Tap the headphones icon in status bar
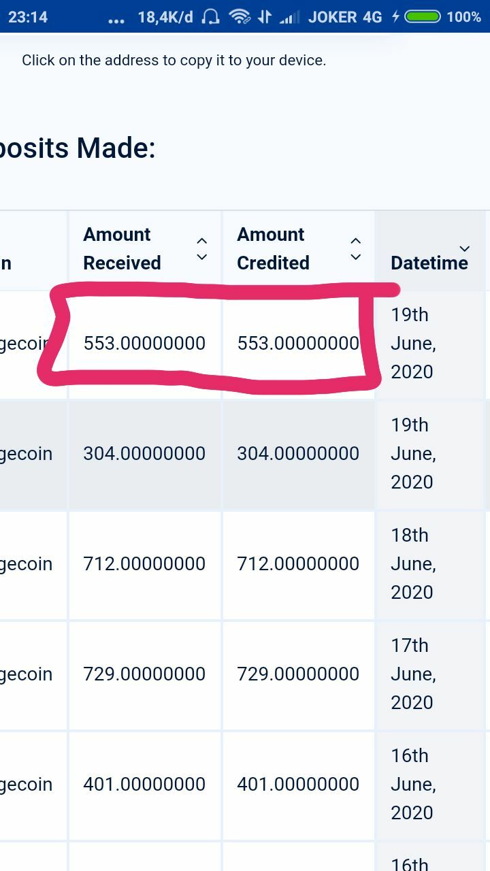 pyautogui.click(x=211, y=16)
